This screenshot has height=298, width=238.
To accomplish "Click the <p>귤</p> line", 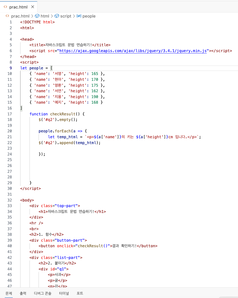I will [x=58, y=280].
